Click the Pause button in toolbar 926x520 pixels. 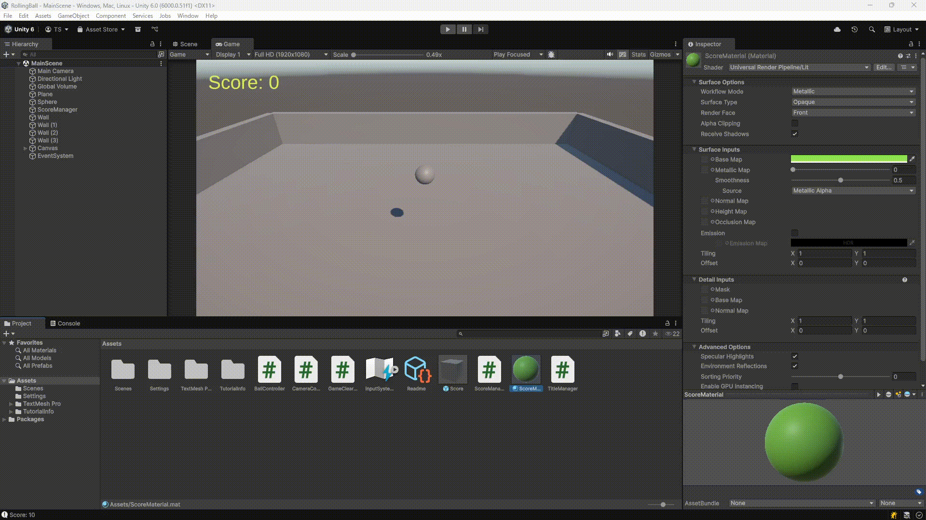click(x=464, y=29)
